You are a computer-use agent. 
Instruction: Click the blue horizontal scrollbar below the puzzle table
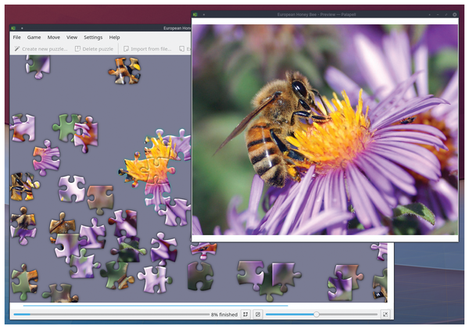[156, 306]
